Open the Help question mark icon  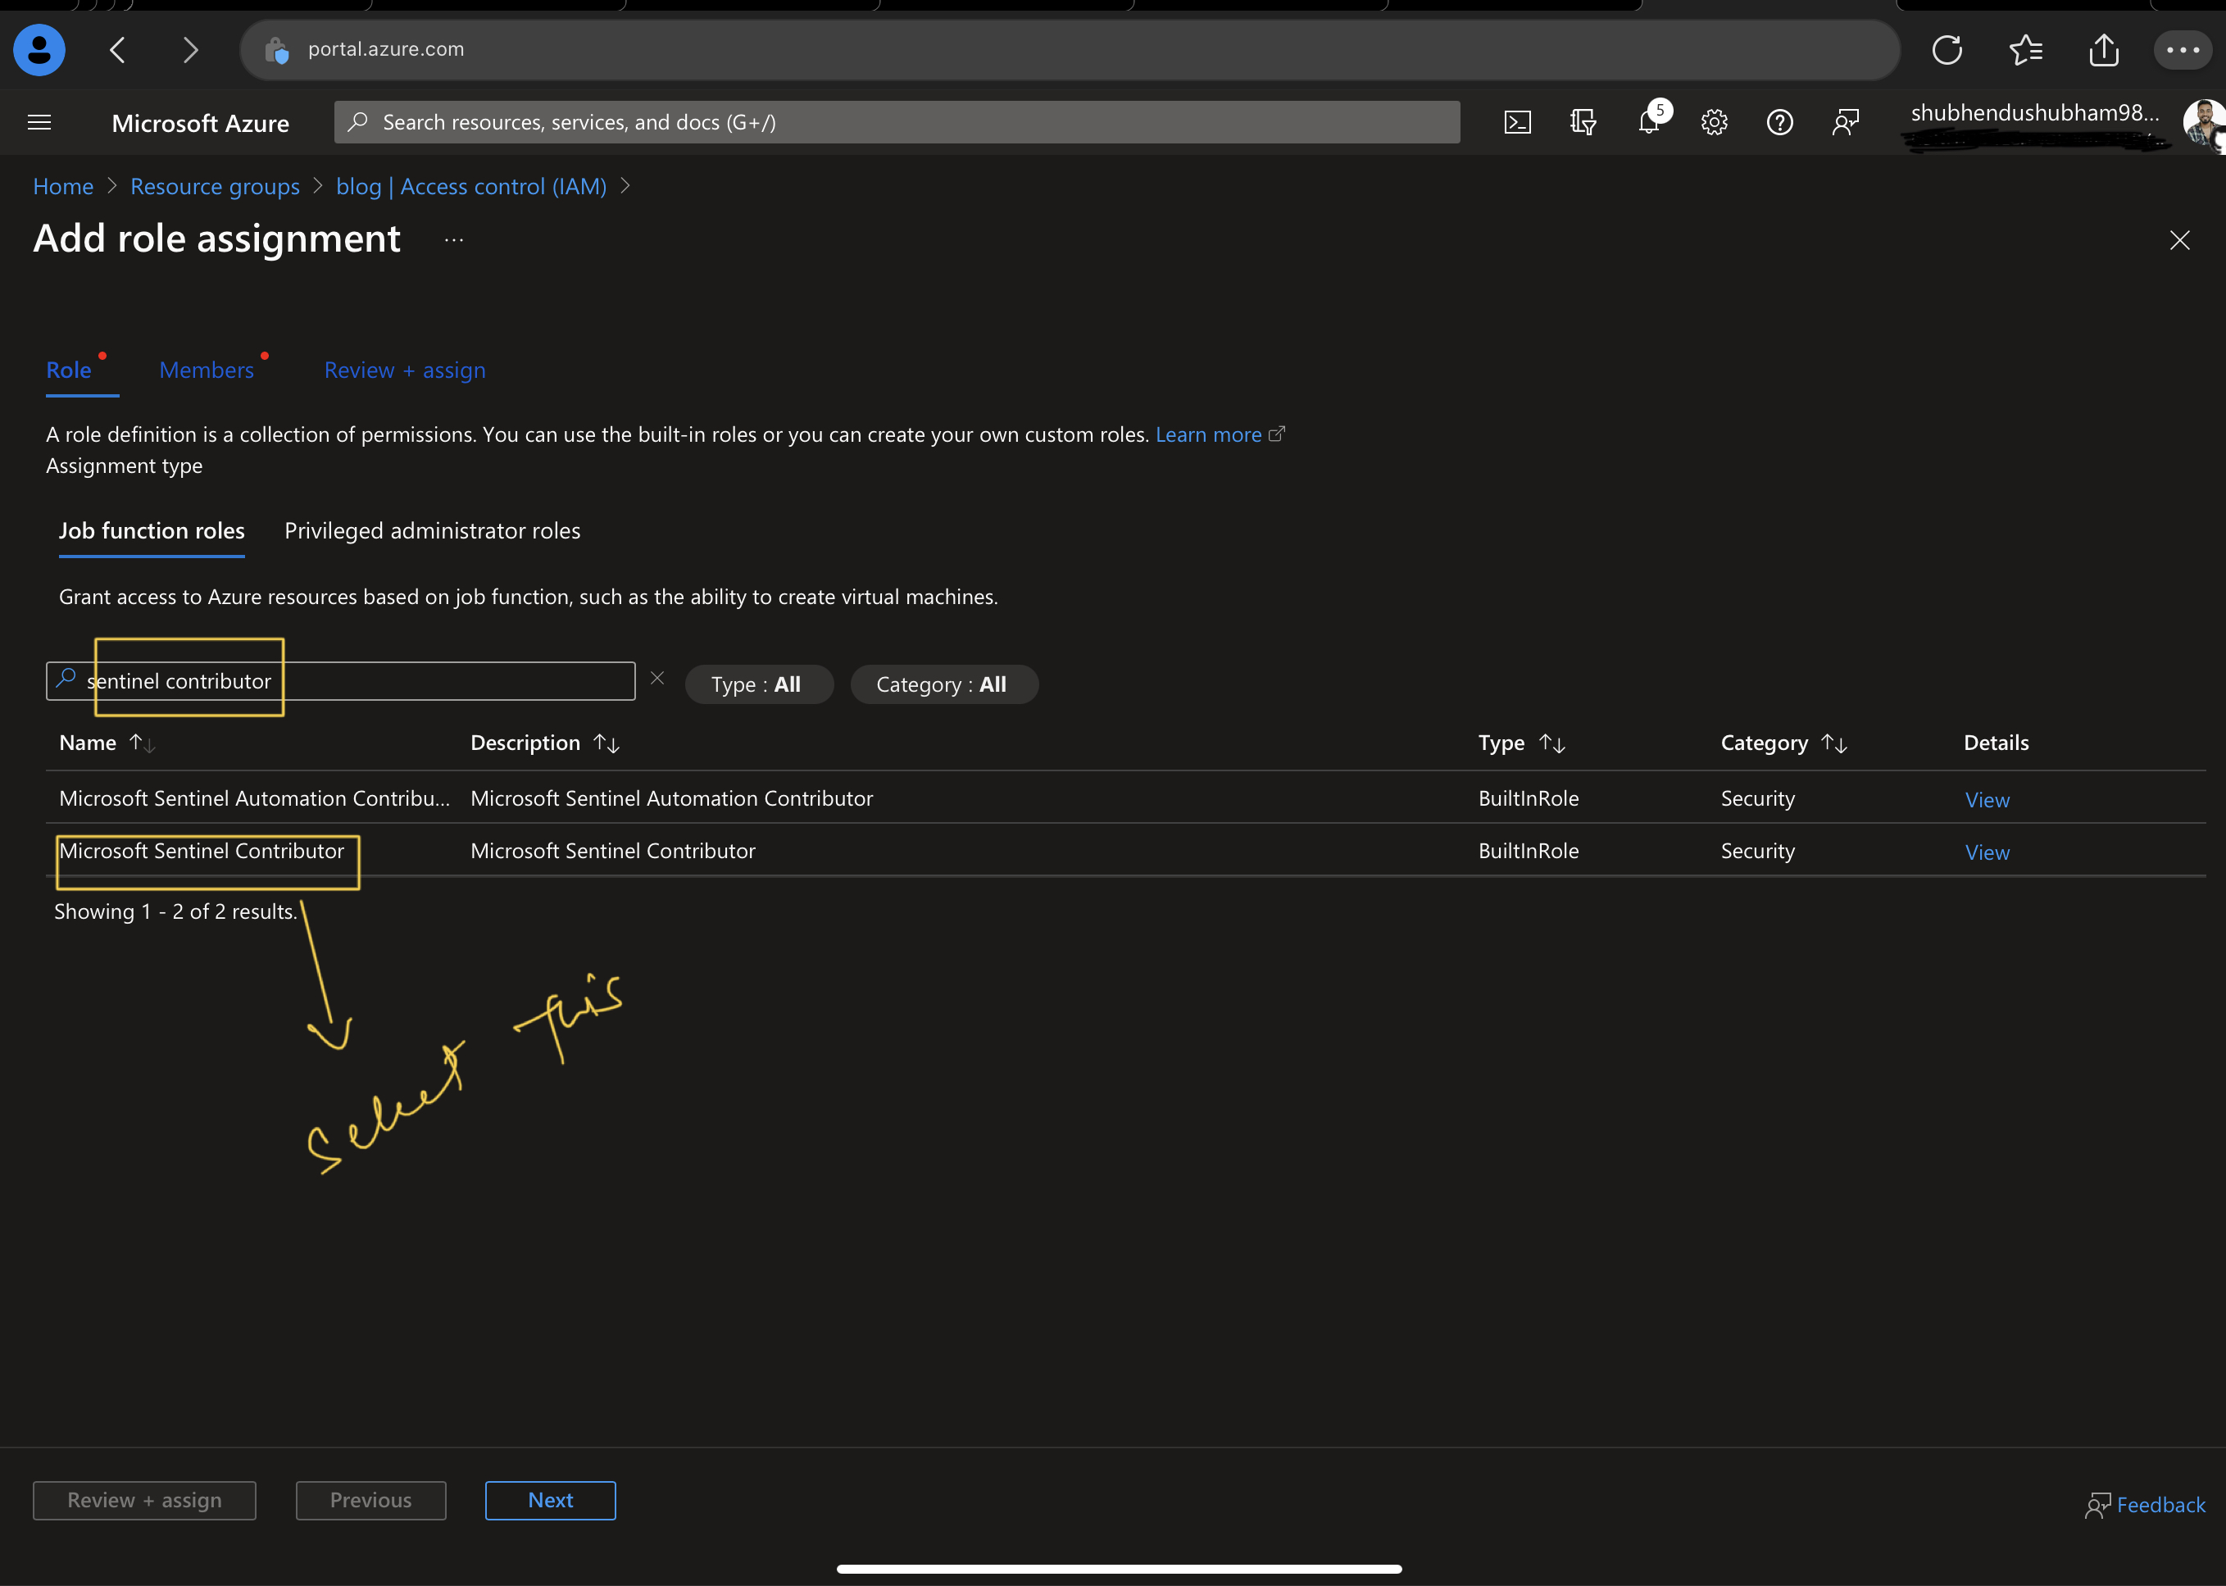(1780, 122)
